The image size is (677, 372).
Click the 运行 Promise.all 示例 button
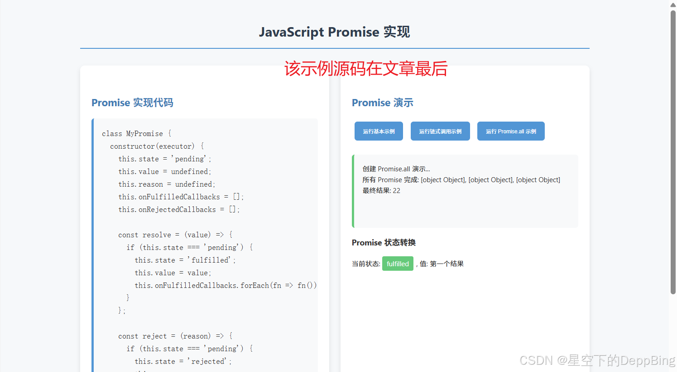[511, 131]
